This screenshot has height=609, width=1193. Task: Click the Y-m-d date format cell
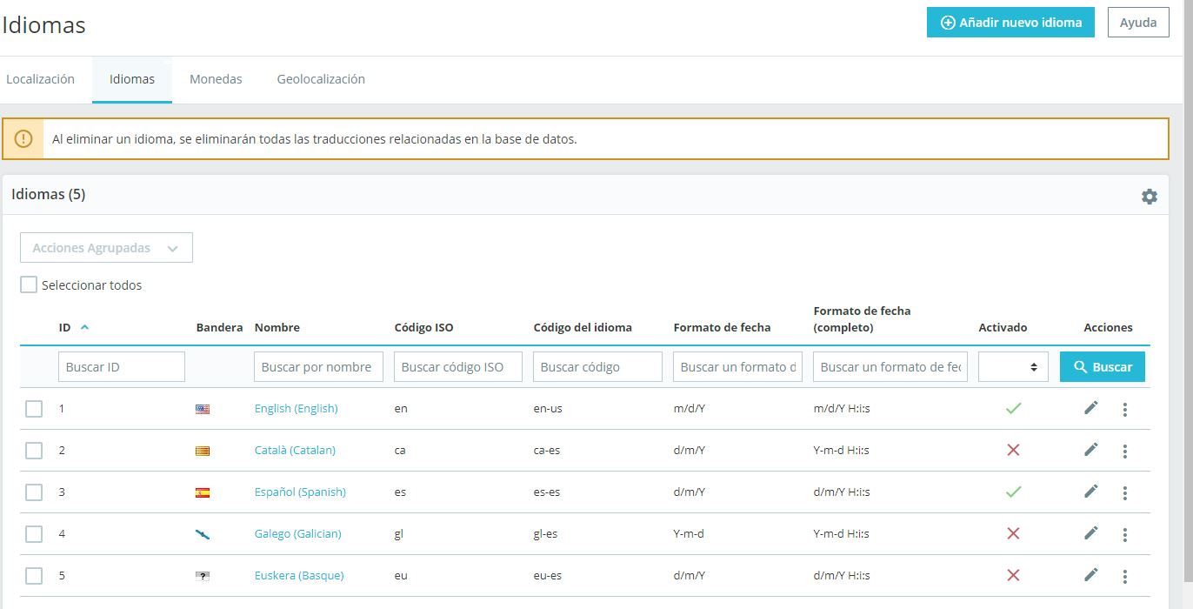click(689, 533)
